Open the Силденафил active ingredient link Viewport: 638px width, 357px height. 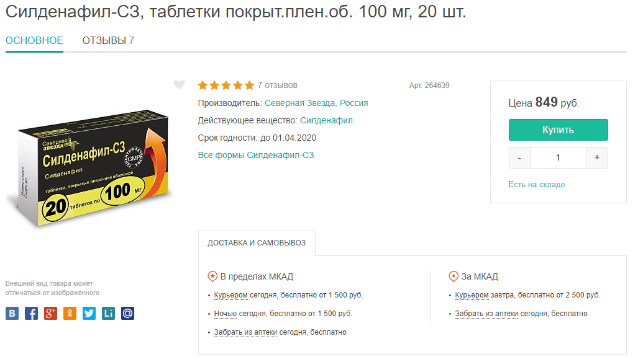326,121
